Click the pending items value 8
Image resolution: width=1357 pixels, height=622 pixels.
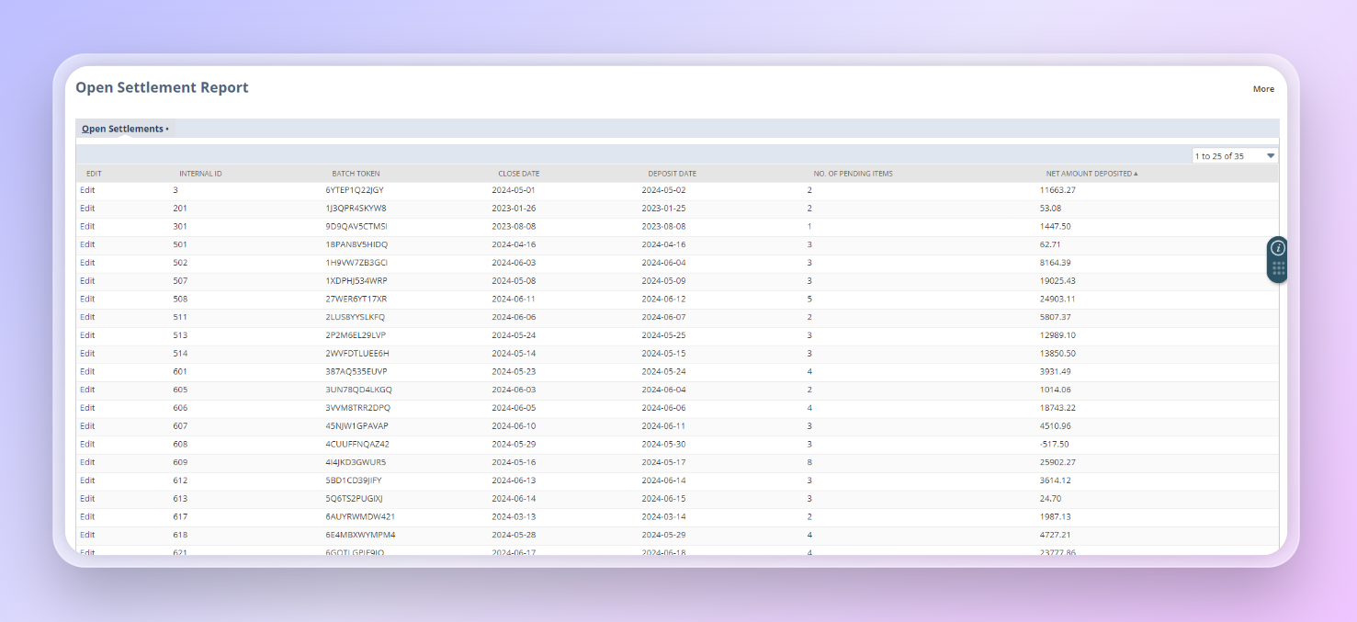[809, 462]
